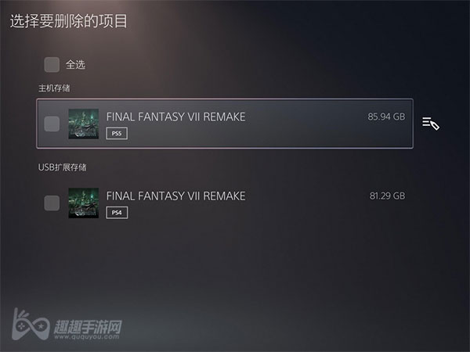The width and height of the screenshot is (470, 352).
Task: Click the 选择要删除的项目 page heading
Action: [69, 21]
